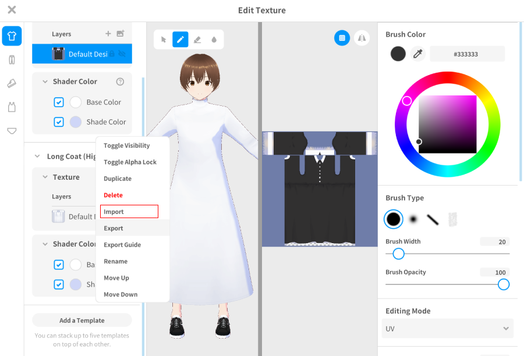Uncheck the top Base Color checkbox

pos(59,102)
